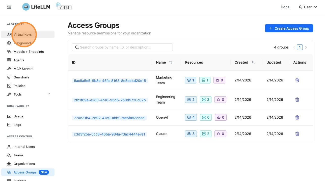Click Create Access Group button
This screenshot has height=181, width=325.
click(289, 28)
